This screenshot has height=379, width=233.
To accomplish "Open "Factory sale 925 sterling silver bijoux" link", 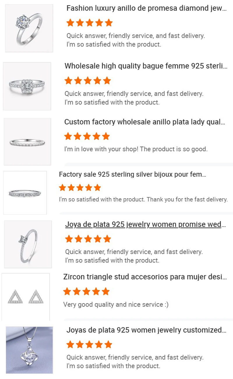I will tap(133, 174).
